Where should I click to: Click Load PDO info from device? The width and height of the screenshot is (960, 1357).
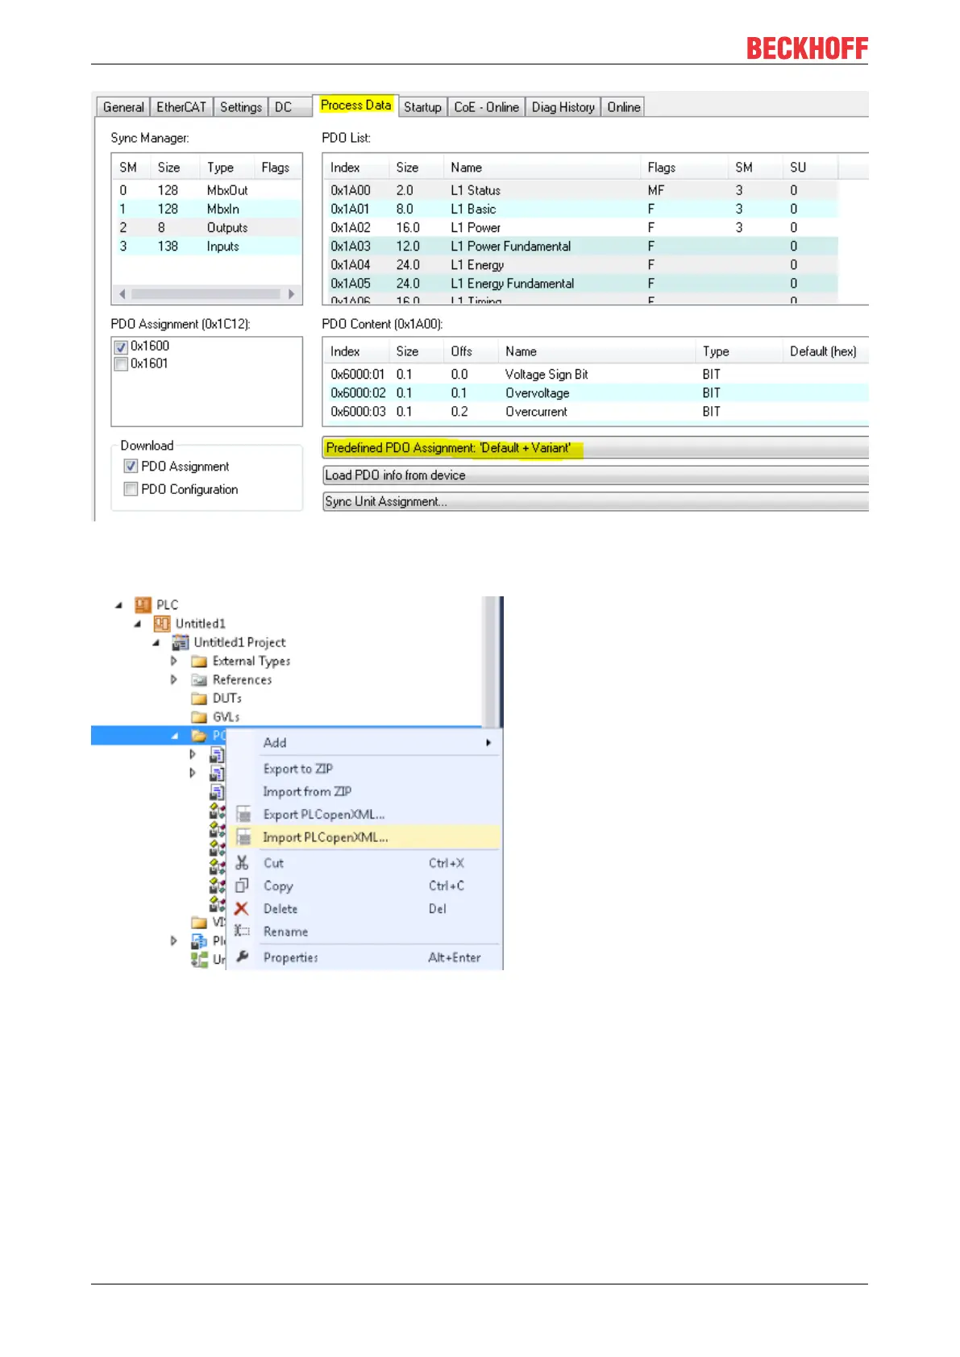click(595, 475)
